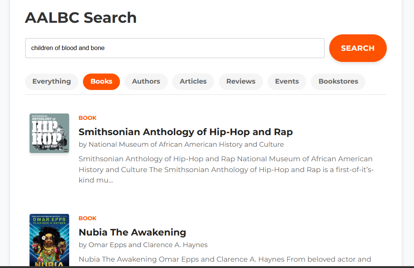
Task: Click the Omar Epps and Clarence Haynes byline
Action: coord(143,245)
